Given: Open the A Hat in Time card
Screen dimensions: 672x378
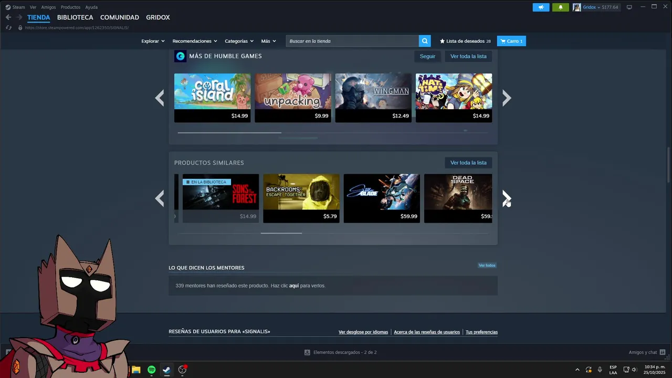Looking at the screenshot, I should pos(454,98).
